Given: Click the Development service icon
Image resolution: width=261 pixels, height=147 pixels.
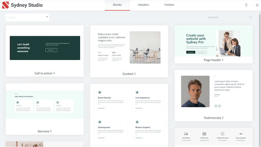Looking at the screenshot, I should click(x=100, y=122).
